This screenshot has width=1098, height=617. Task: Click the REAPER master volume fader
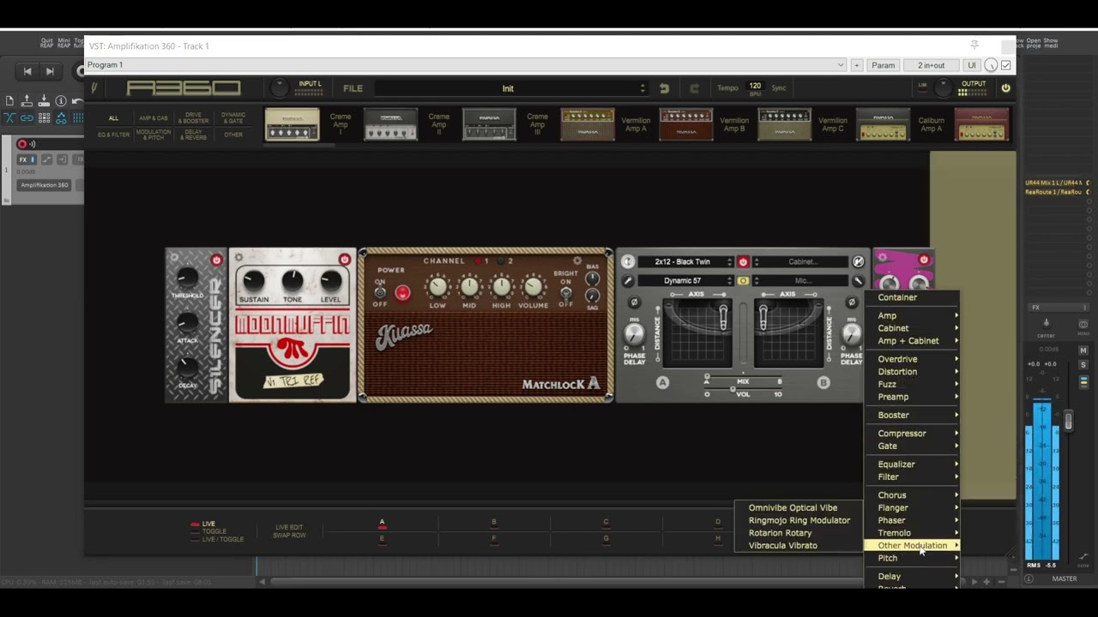point(1068,421)
